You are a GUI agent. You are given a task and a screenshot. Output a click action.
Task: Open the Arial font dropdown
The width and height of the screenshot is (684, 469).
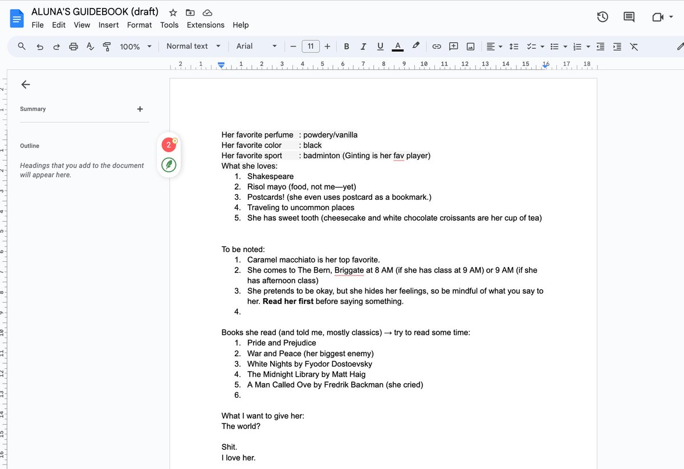[256, 46]
